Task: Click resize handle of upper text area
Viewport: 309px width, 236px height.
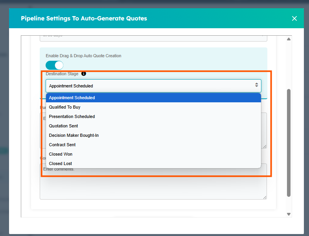Action: coord(265,147)
